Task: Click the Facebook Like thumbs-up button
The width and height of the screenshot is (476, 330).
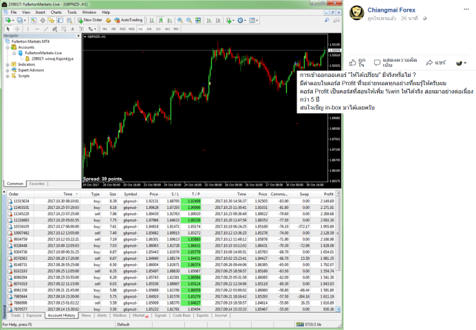Action: point(358,63)
